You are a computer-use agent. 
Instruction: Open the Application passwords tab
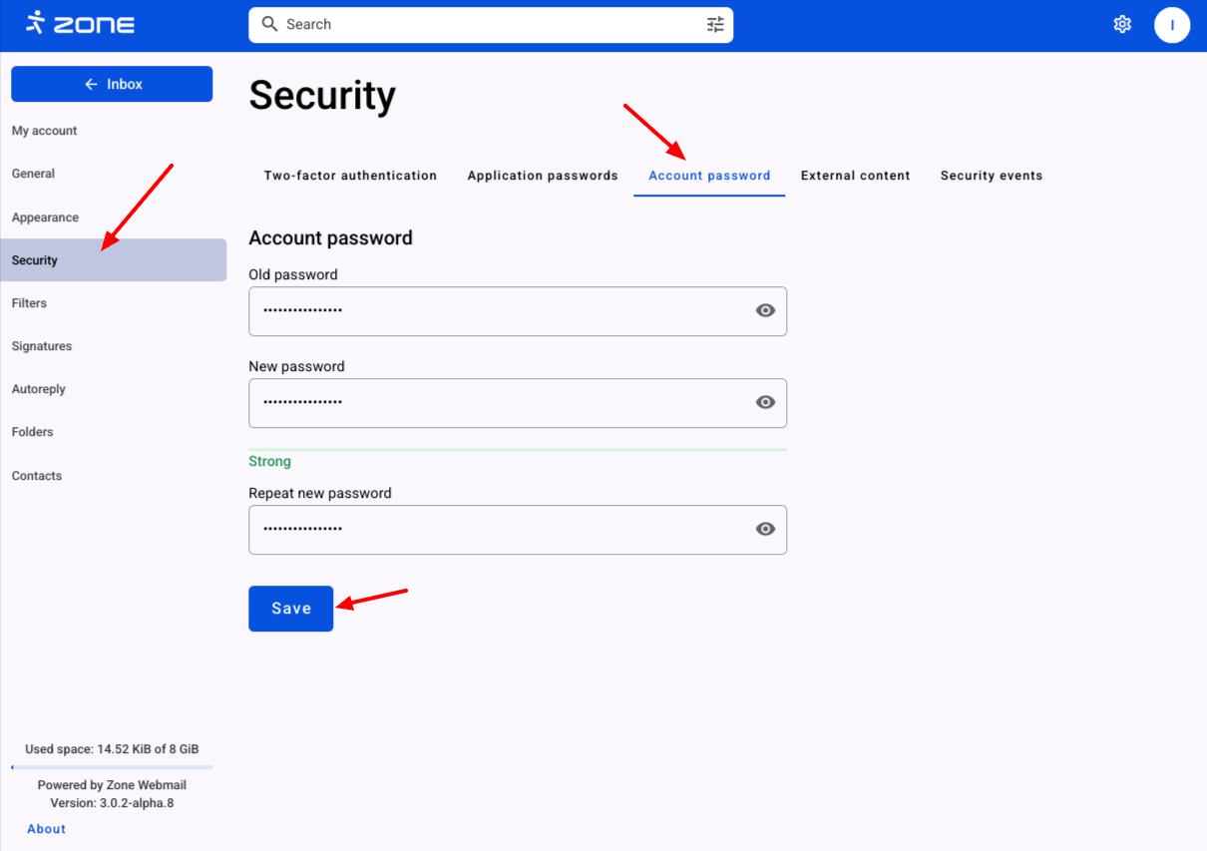[543, 176]
